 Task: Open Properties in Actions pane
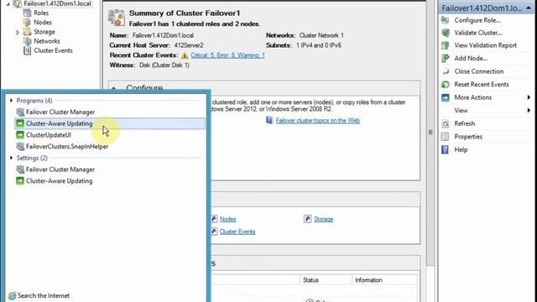click(x=468, y=137)
